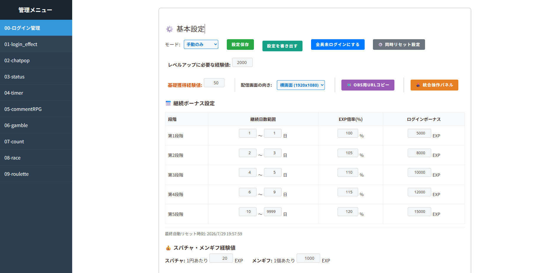Click the 継続日数範囲 column header
Viewport: 557px width, 273px height.
(263, 119)
